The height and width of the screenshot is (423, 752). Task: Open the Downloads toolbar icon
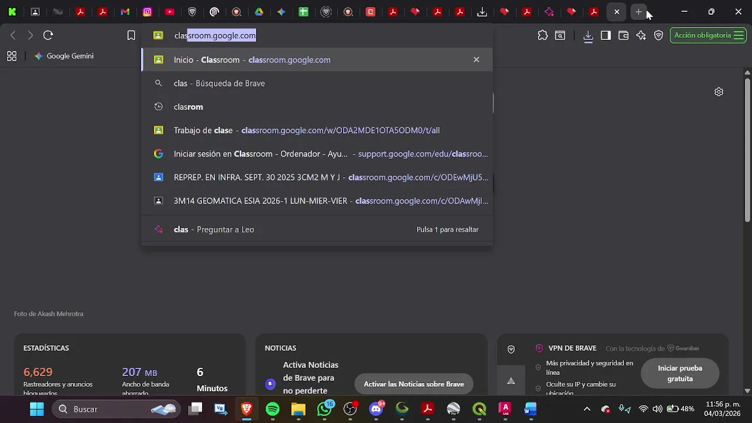pyautogui.click(x=588, y=36)
